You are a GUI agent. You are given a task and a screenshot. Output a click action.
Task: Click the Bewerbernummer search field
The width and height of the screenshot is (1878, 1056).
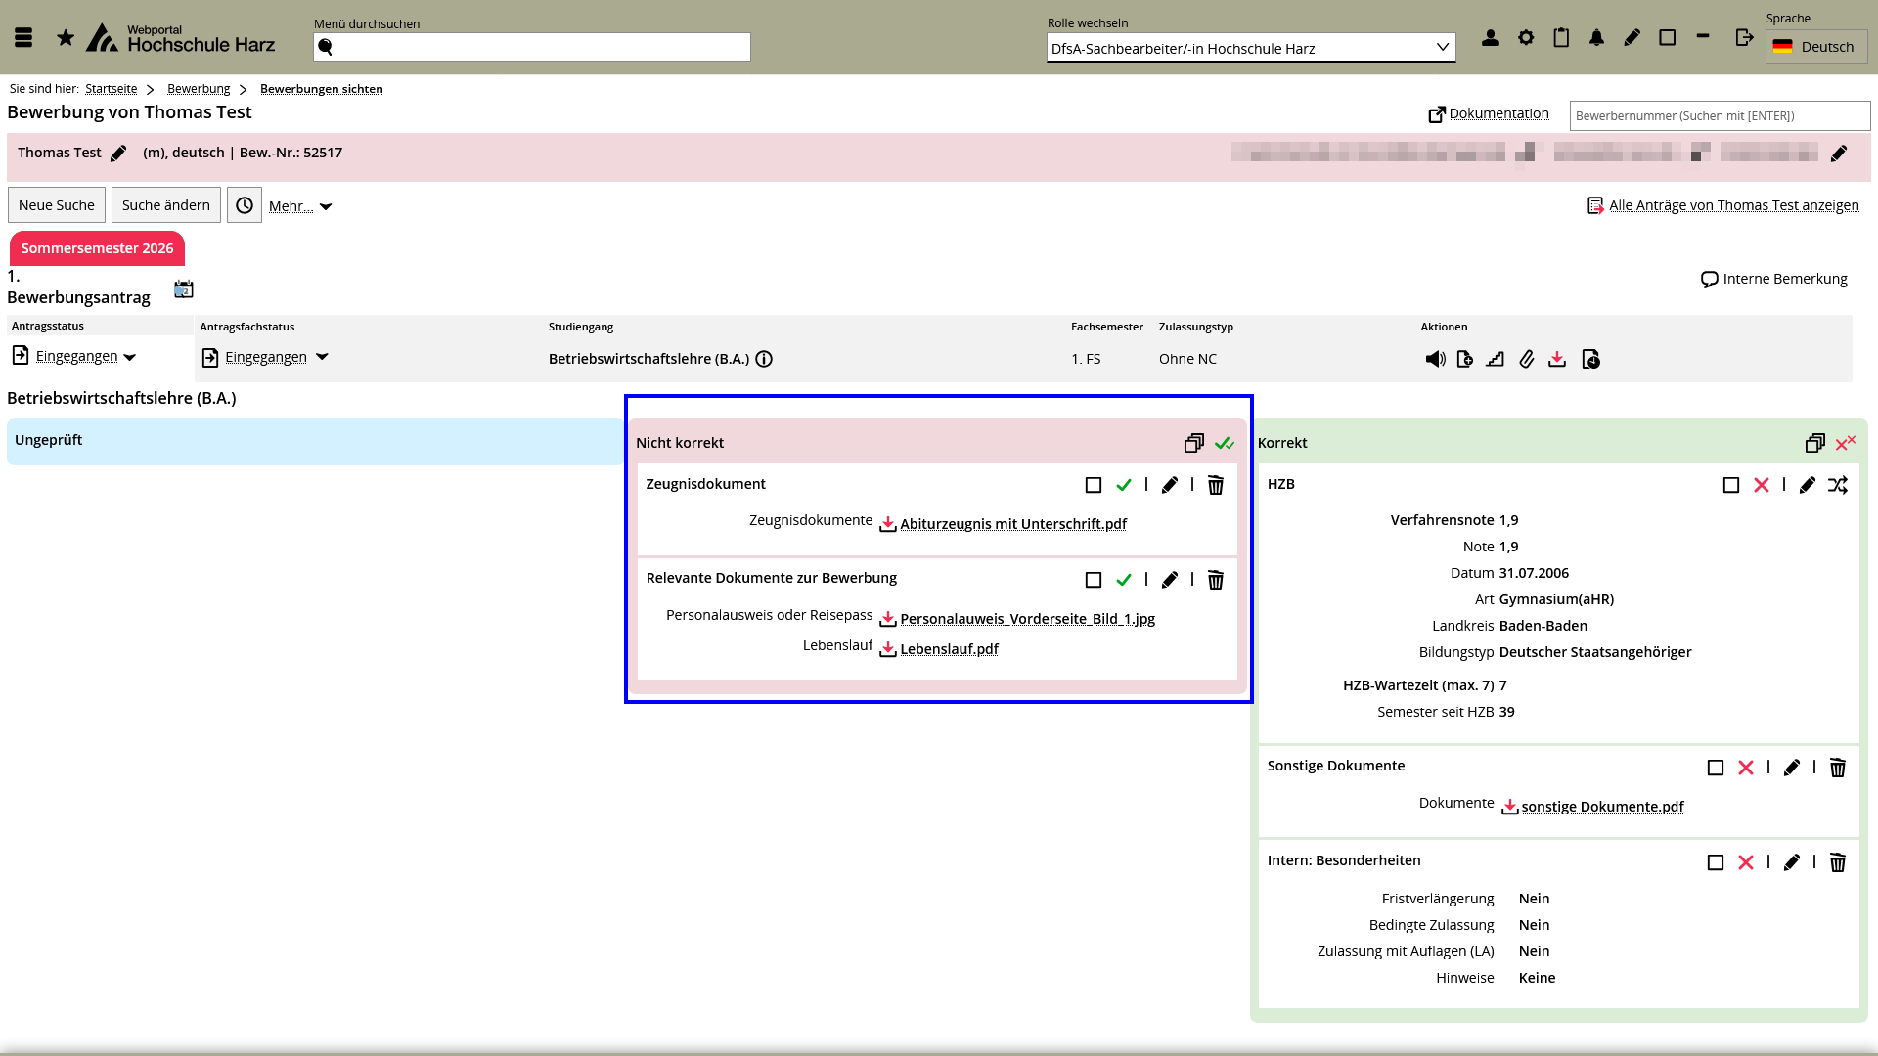(x=1719, y=115)
